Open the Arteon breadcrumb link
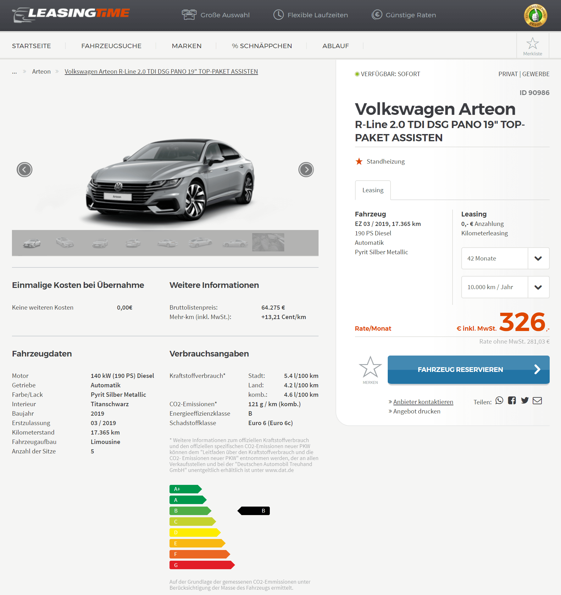Image resolution: width=561 pixels, height=595 pixels. click(41, 71)
